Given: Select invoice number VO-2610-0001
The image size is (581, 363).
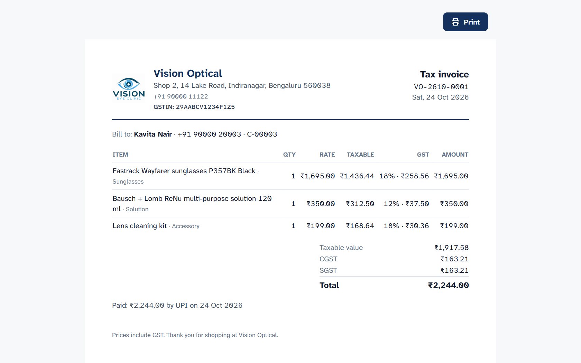Looking at the screenshot, I should click(441, 87).
